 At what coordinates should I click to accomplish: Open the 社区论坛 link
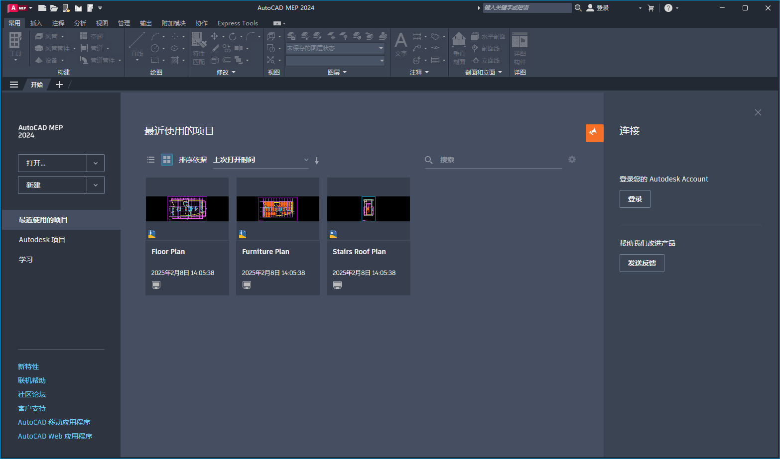pyautogui.click(x=31, y=394)
